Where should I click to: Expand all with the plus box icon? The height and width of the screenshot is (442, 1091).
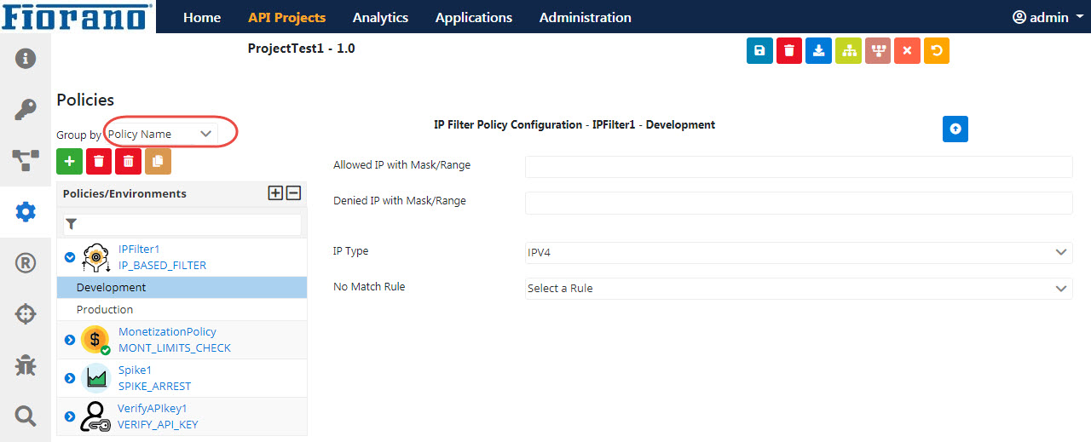(275, 193)
